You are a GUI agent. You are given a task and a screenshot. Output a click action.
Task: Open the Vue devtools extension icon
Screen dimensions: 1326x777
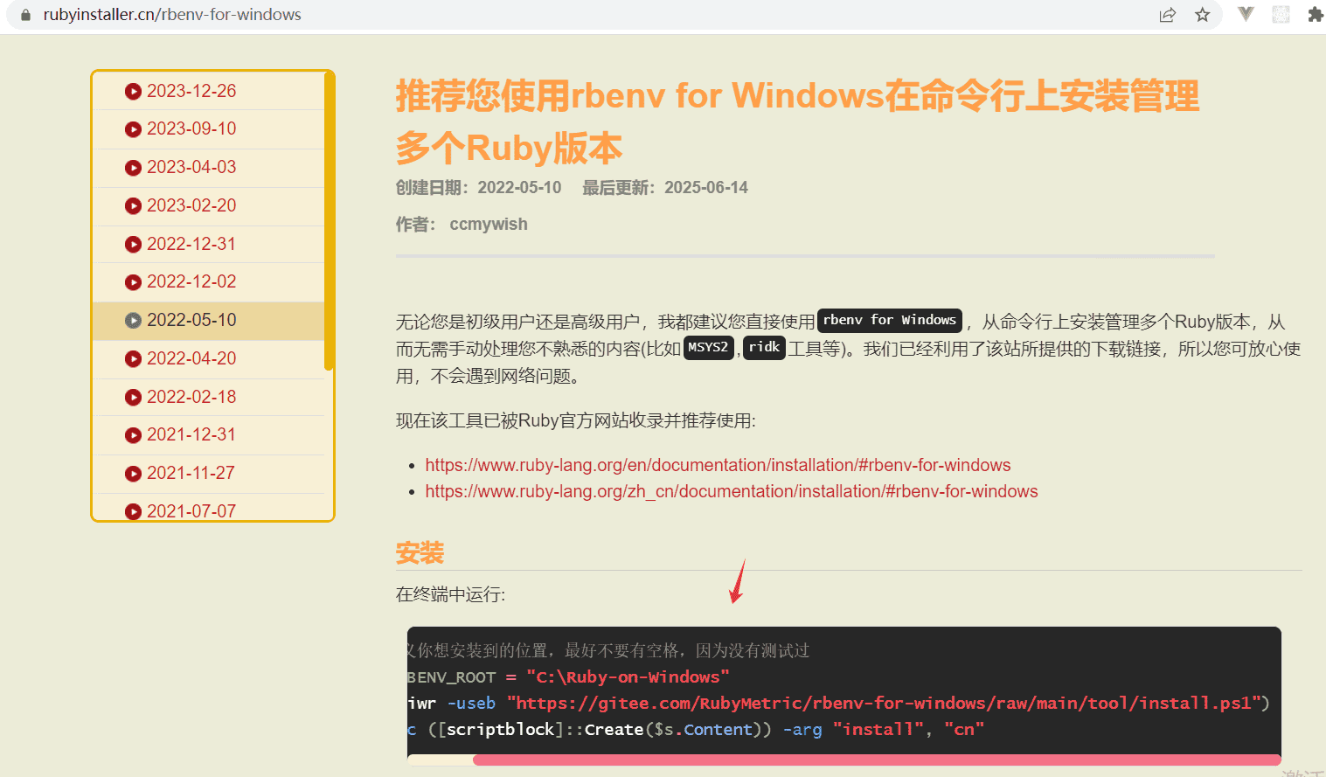pos(1246,14)
